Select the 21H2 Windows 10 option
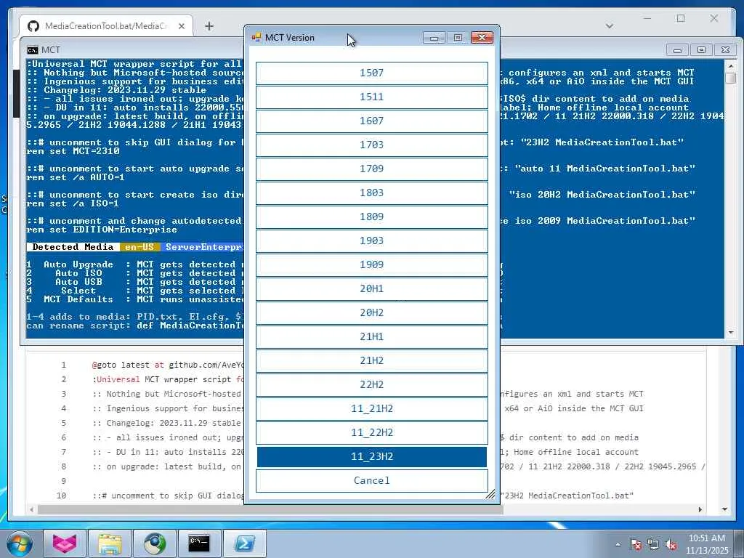Viewport: 744px width, 558px height. (371, 360)
